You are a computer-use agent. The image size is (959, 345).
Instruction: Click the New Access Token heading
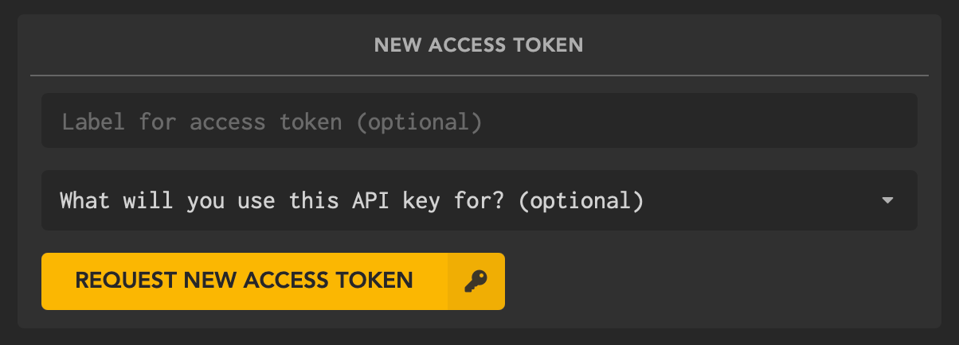(x=479, y=45)
